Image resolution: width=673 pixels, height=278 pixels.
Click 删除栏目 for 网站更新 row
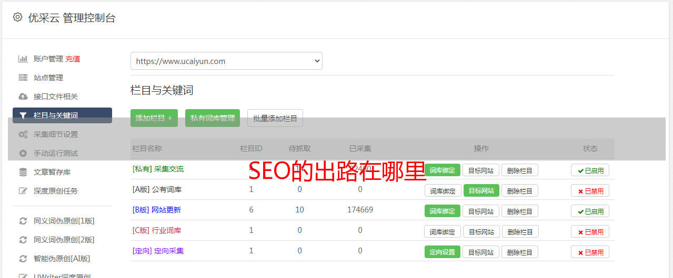tap(520, 211)
